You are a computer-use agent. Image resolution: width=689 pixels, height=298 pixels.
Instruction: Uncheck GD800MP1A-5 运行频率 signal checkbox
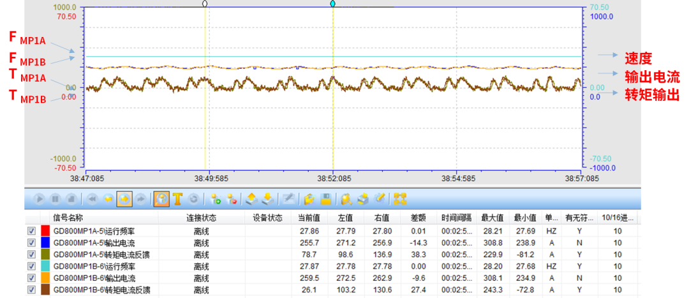coord(31,231)
